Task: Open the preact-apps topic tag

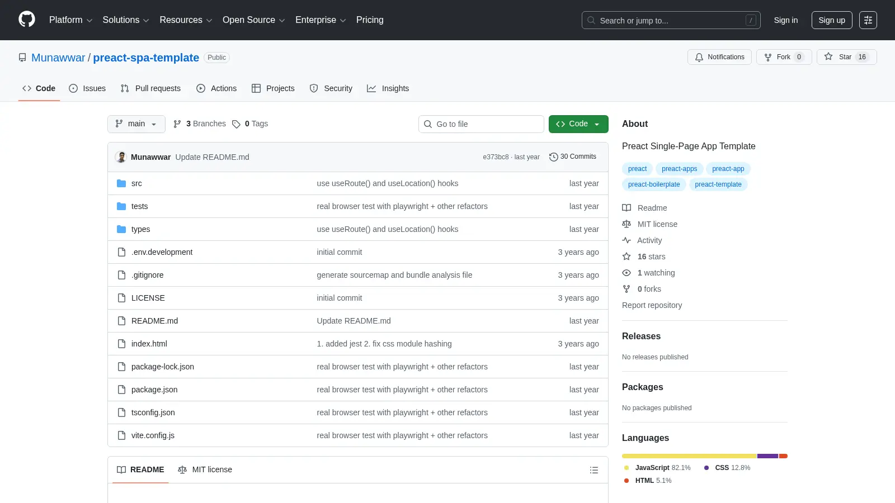Action: pos(680,169)
